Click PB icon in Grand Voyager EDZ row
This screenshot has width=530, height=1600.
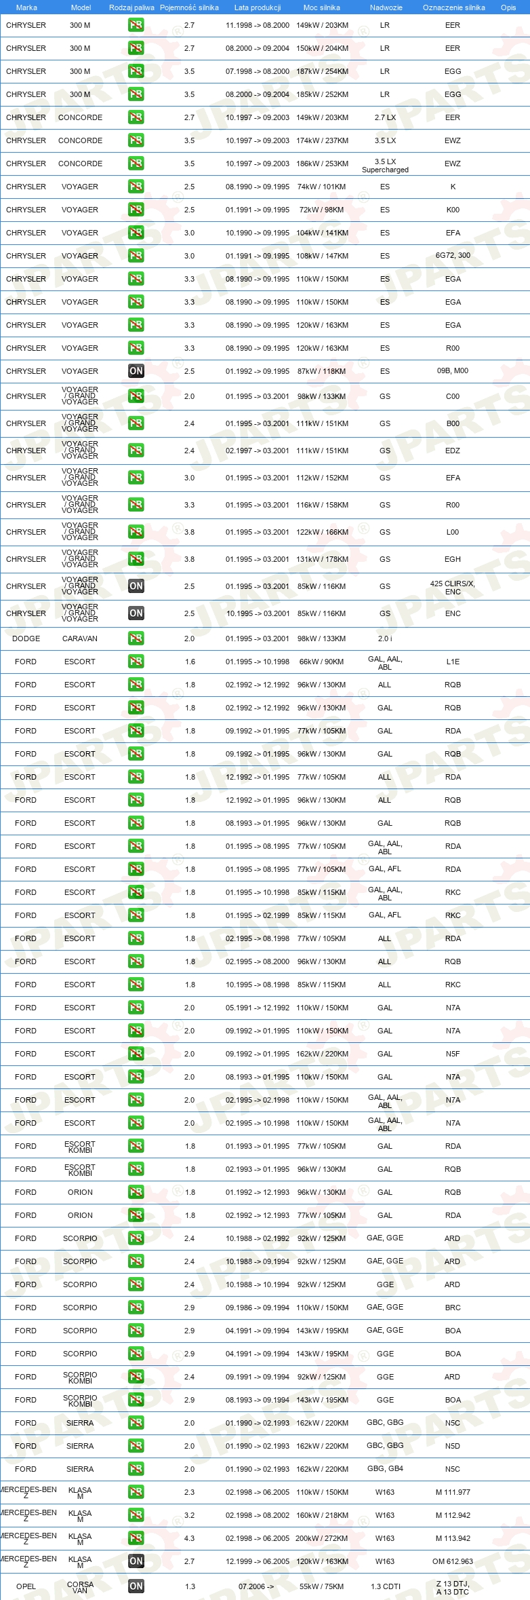136,451
